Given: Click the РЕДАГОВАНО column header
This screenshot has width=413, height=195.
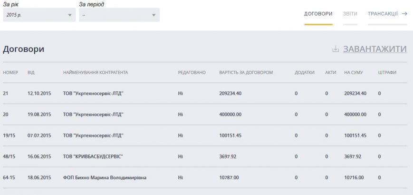Looking at the screenshot, I should 192,72.
